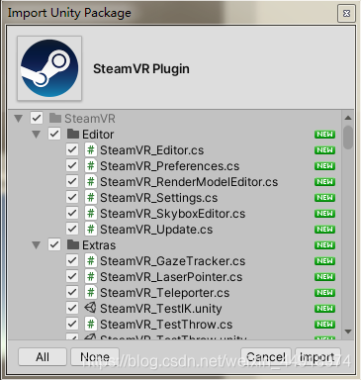The width and height of the screenshot is (361, 380).
Task: Uncheck the SteamVR_Teleporter.cs checkbox
Action: [72, 292]
